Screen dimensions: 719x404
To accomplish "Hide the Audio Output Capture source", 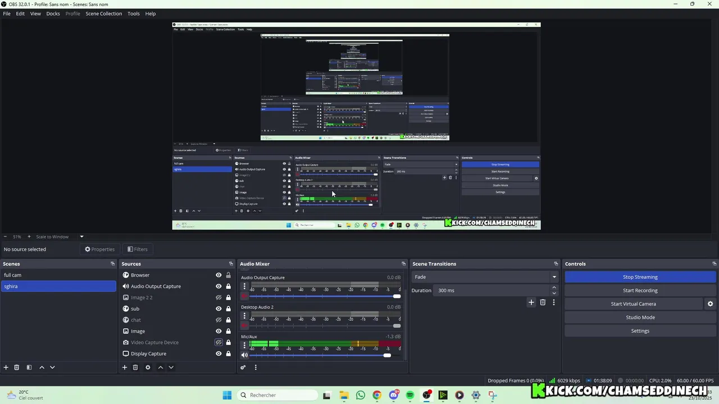I will point(219,286).
